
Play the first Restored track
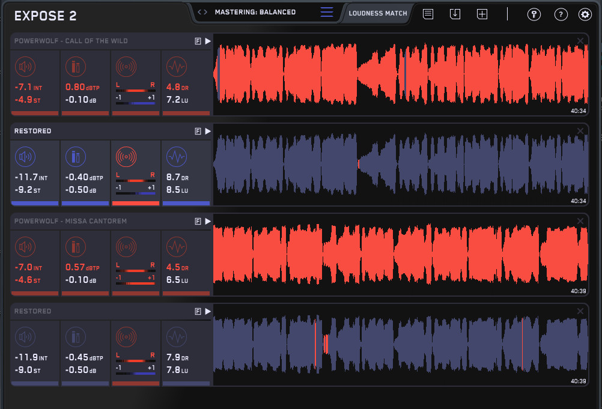(x=208, y=131)
